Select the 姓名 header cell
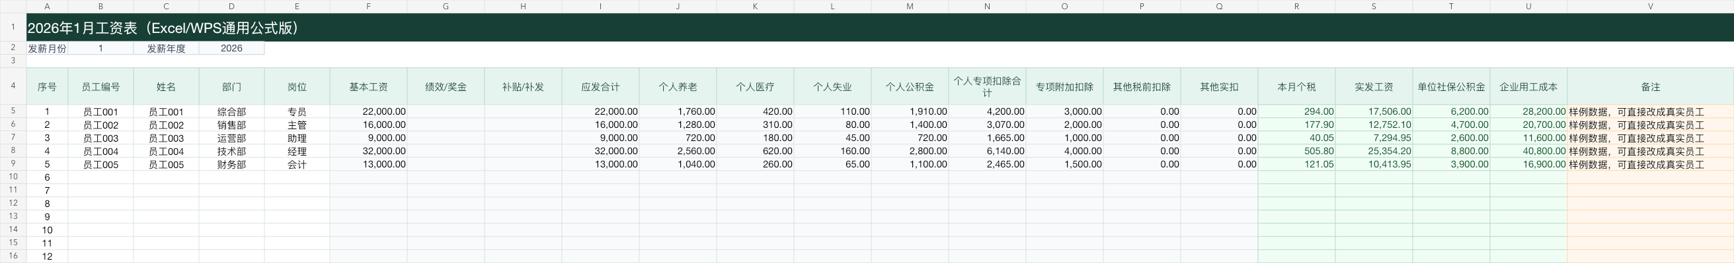The height and width of the screenshot is (263, 1734). click(167, 86)
